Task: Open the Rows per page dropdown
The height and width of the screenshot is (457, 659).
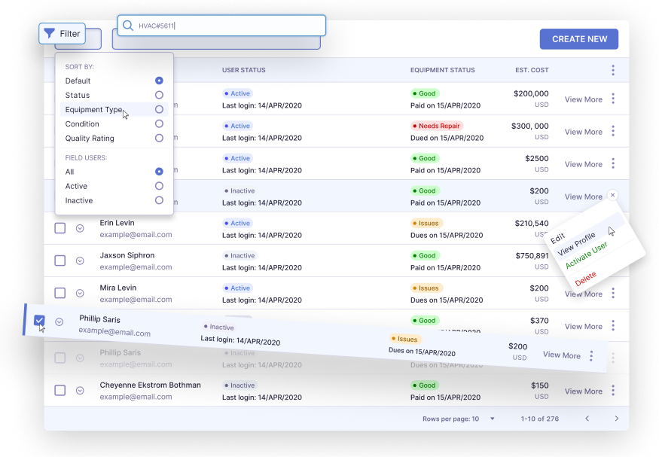Action: (493, 419)
